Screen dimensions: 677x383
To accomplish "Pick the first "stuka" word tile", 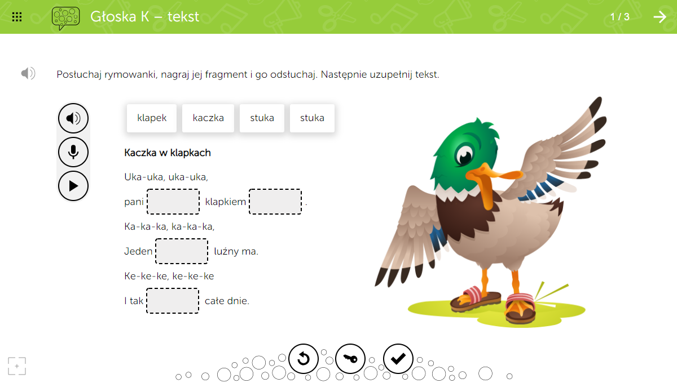I will coord(262,118).
